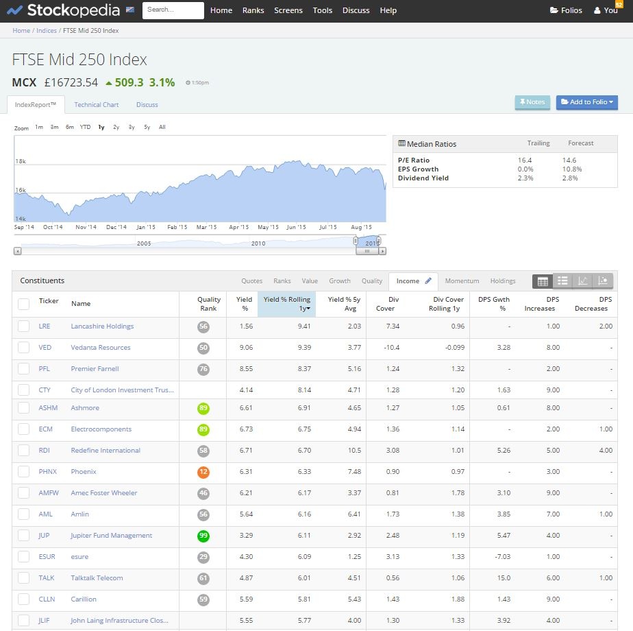Viewport: 633px width, 631px height.
Task: Click Ashmore quality rank 89 badge
Action: point(203,408)
